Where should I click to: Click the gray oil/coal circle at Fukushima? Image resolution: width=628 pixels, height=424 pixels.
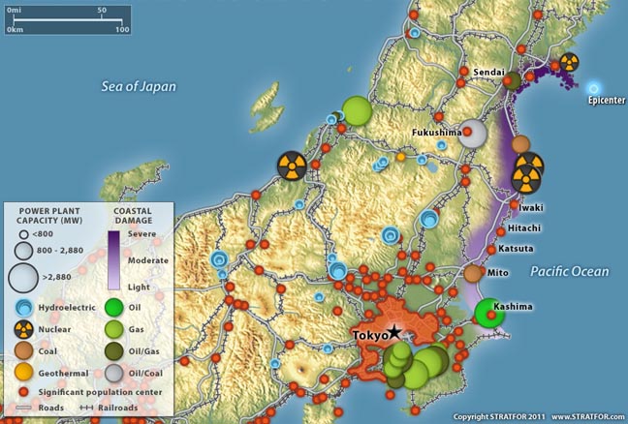[473, 134]
